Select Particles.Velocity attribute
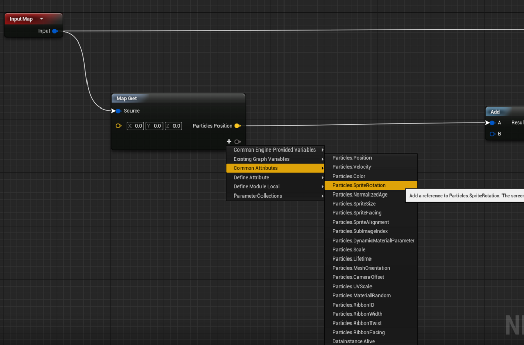 (371, 167)
